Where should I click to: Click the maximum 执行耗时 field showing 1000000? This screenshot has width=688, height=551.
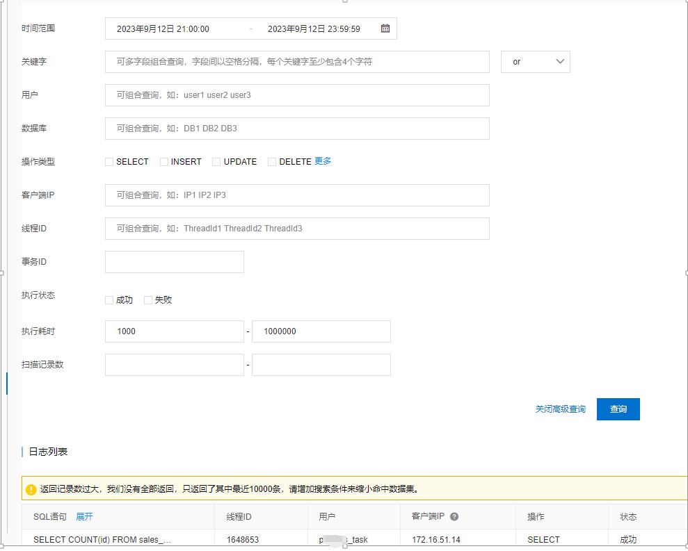coord(321,331)
